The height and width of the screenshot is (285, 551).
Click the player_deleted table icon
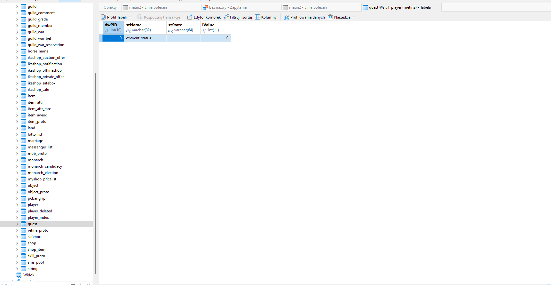click(x=23, y=211)
